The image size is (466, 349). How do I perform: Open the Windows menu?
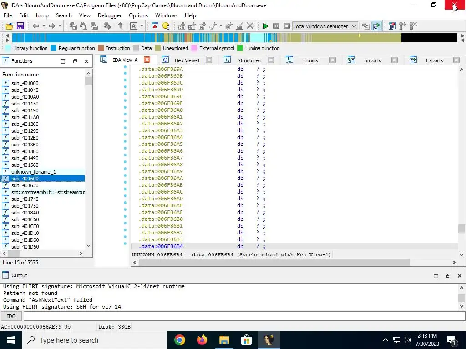tap(166, 15)
